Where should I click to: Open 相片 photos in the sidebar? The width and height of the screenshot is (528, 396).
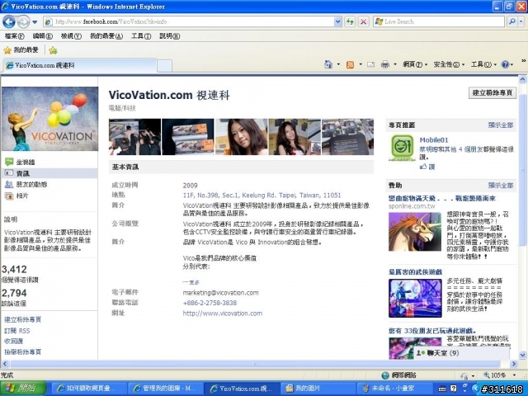[22, 196]
